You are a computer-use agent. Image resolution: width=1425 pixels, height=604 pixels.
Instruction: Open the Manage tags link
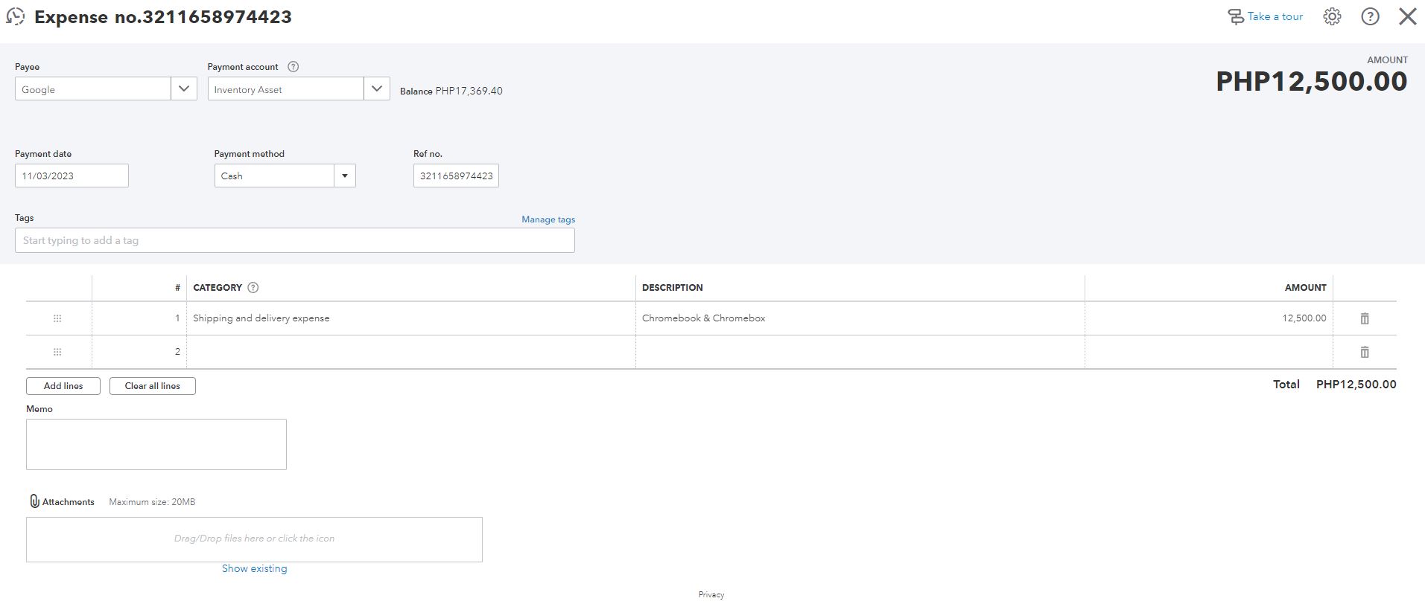[548, 219]
